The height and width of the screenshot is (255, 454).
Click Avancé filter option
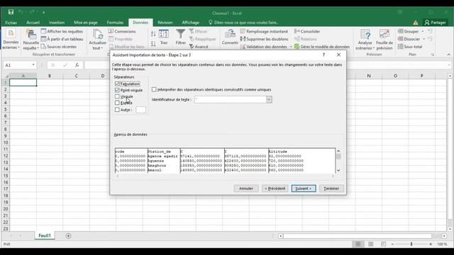[x=199, y=46]
